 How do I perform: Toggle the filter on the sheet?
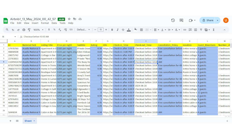(201, 30)
